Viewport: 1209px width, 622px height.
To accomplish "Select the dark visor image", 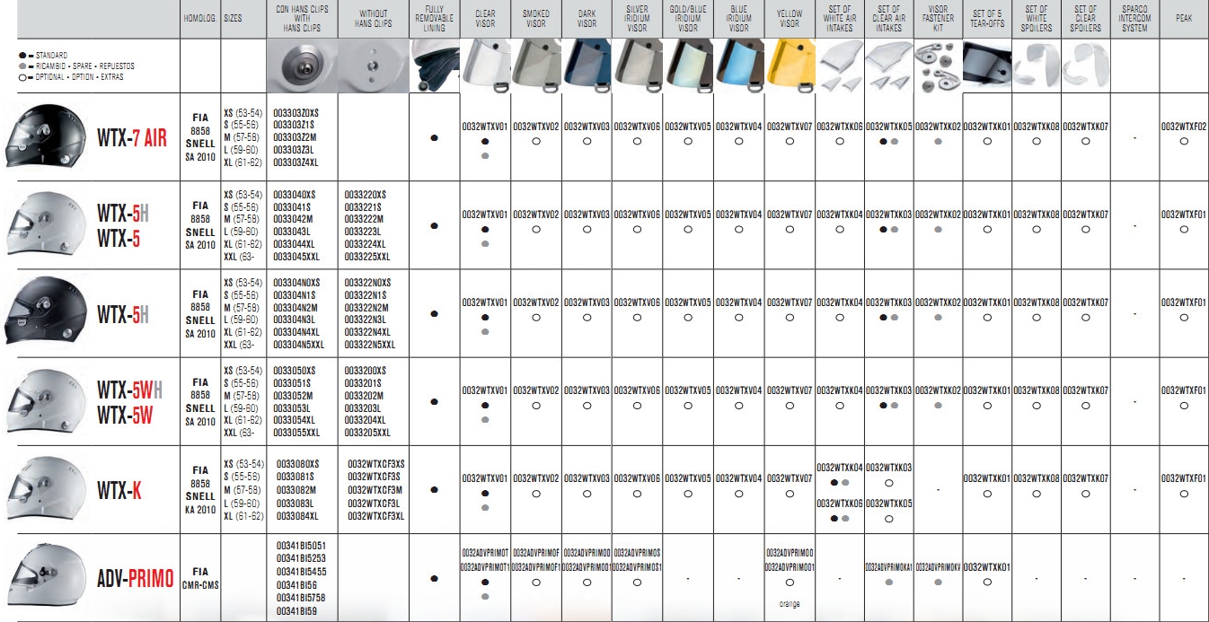I will pos(587,66).
